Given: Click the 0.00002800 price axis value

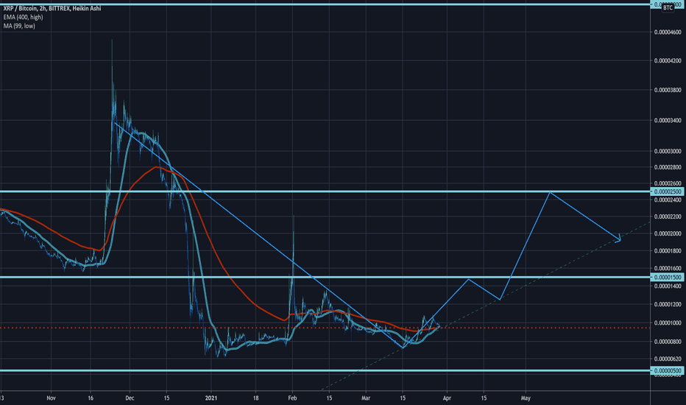Looking at the screenshot, I should click(668, 167).
